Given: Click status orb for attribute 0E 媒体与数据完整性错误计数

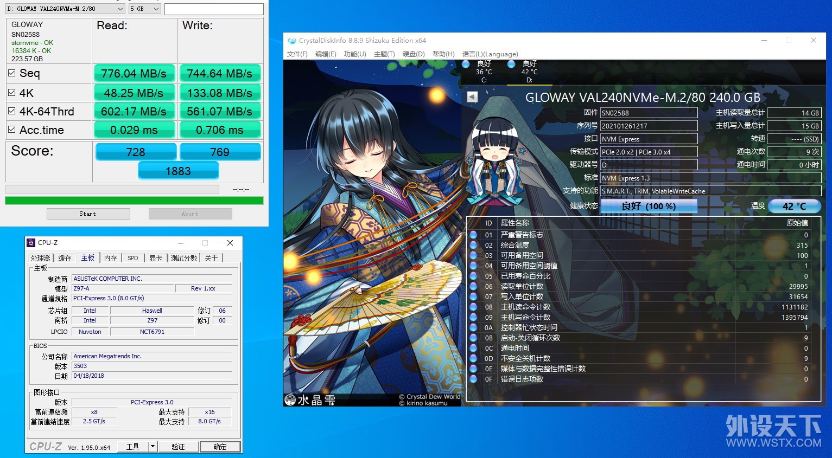Looking at the screenshot, I should coord(473,369).
